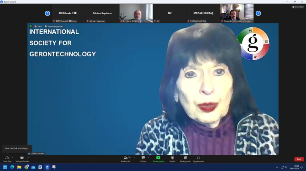Open the Görünüm view menu
Screen dimensions: 306x171
click(x=298, y=7)
